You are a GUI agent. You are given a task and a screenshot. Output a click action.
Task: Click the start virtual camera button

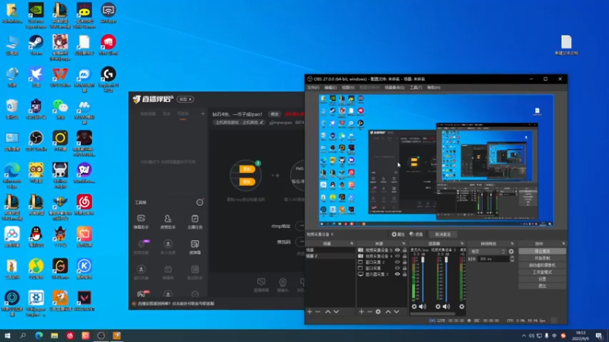[x=542, y=265]
